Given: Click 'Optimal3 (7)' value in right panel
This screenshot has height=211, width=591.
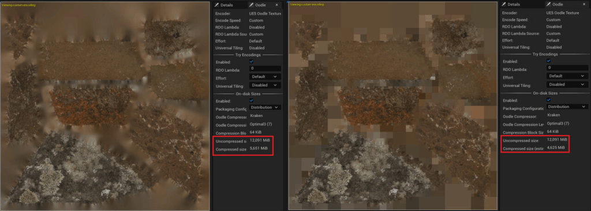Looking at the screenshot, I should click(558, 123).
